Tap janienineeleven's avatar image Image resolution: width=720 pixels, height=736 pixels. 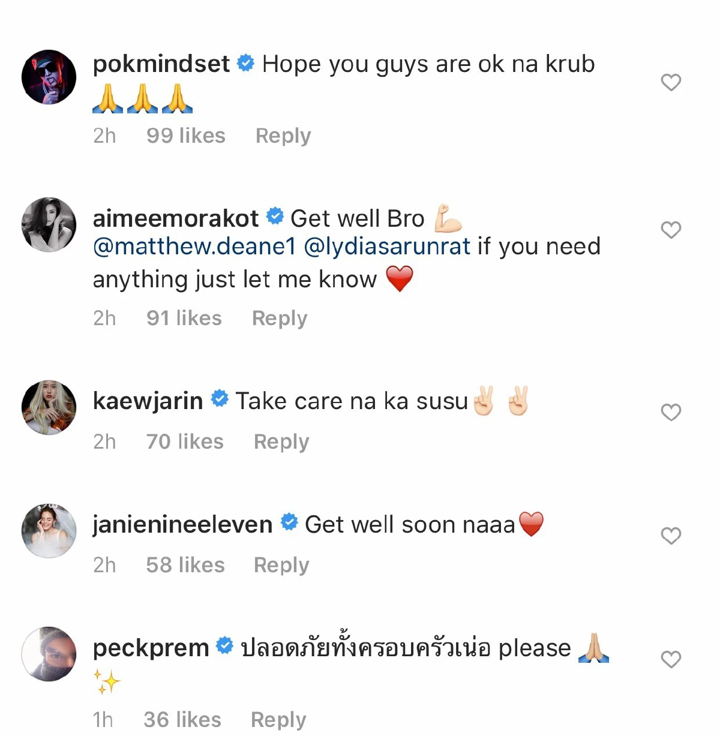[49, 531]
